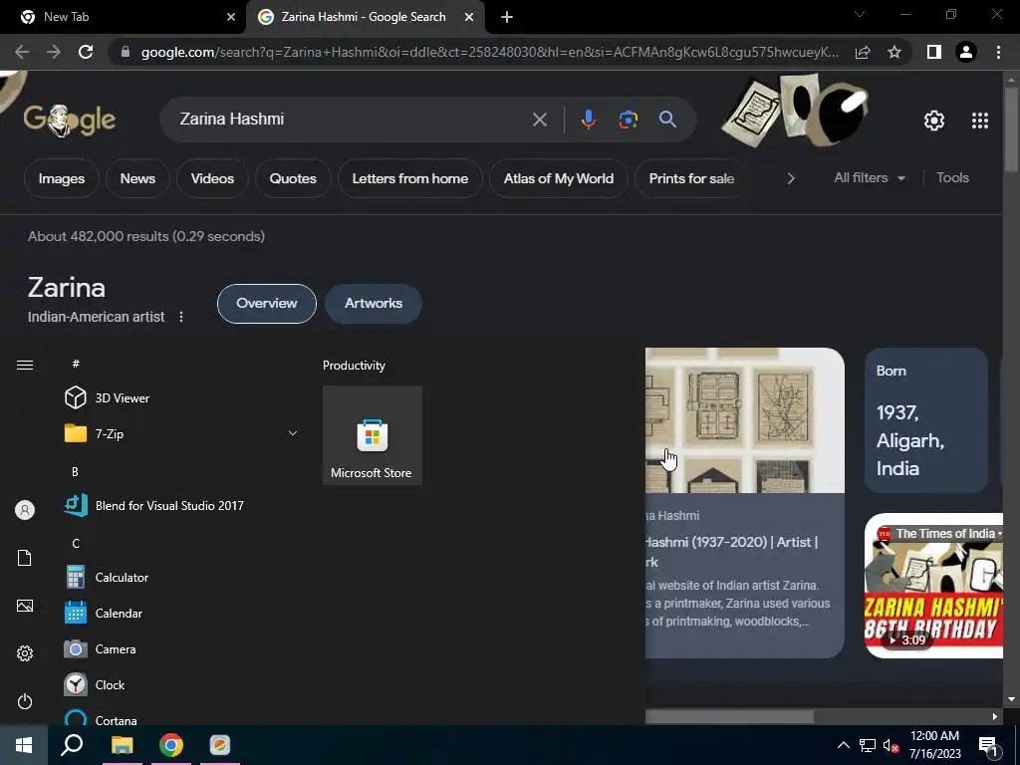Click the Google search magnifier button
The image size is (1020, 765).
667,120
